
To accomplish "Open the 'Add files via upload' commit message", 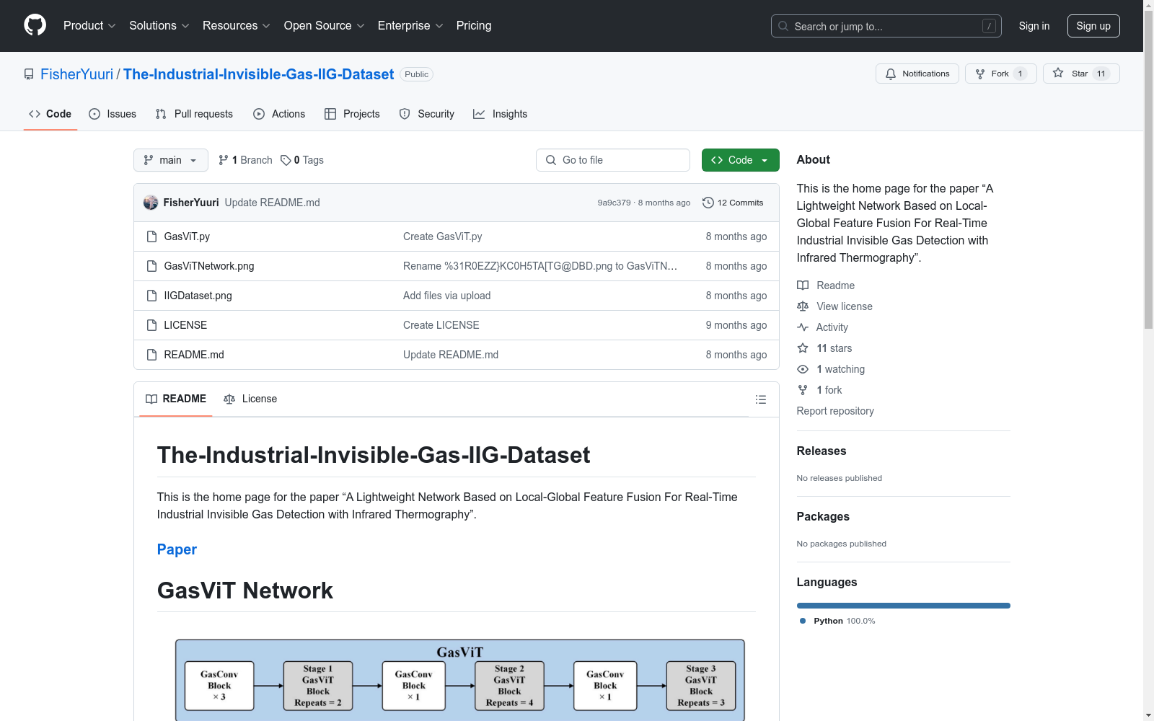I will click(446, 296).
